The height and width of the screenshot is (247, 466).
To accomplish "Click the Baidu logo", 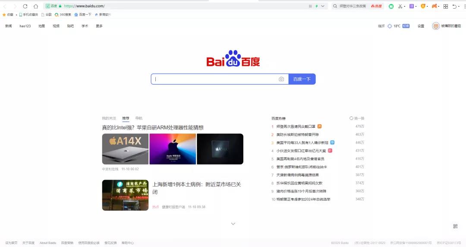I will point(233,58).
